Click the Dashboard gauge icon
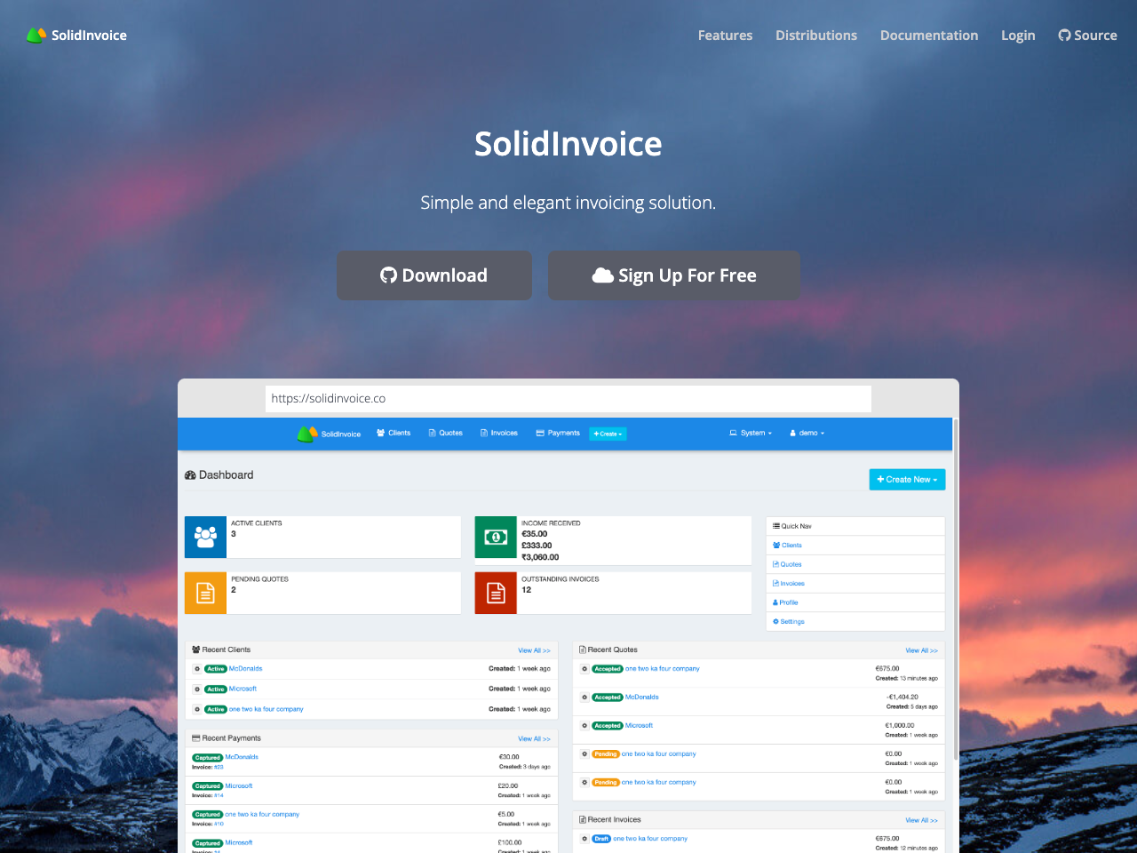The width and height of the screenshot is (1137, 853). click(x=190, y=475)
